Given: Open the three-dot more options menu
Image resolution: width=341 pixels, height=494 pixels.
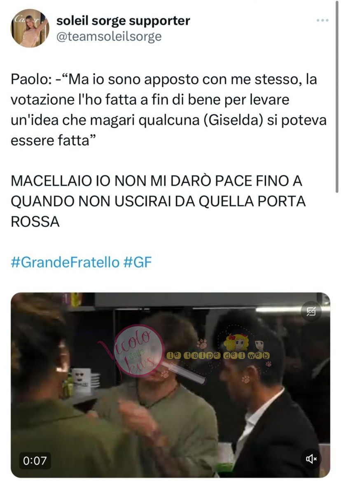Looking at the screenshot, I should point(322,20).
